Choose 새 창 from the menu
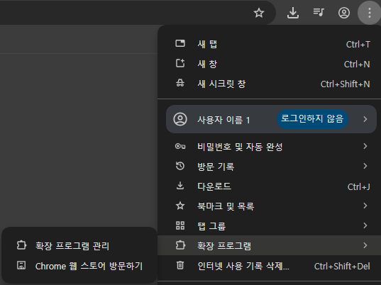The width and height of the screenshot is (381, 285). pos(269,64)
